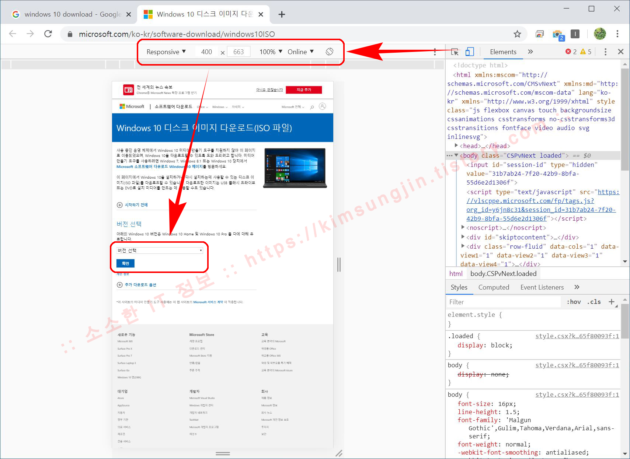Expand the noscript element node
The height and width of the screenshot is (459, 630).
coord(463,227)
